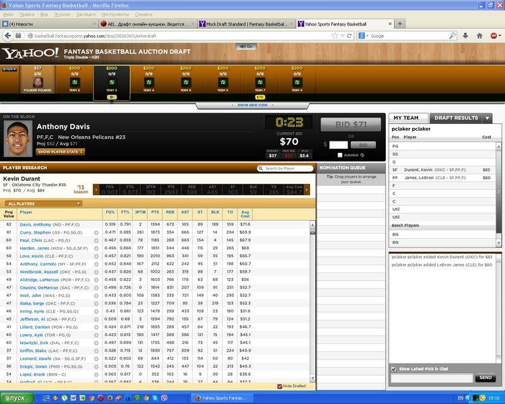The height and width of the screenshot is (404, 505).
Task: Add Brook Lopez to queue icon
Action: coord(96,374)
